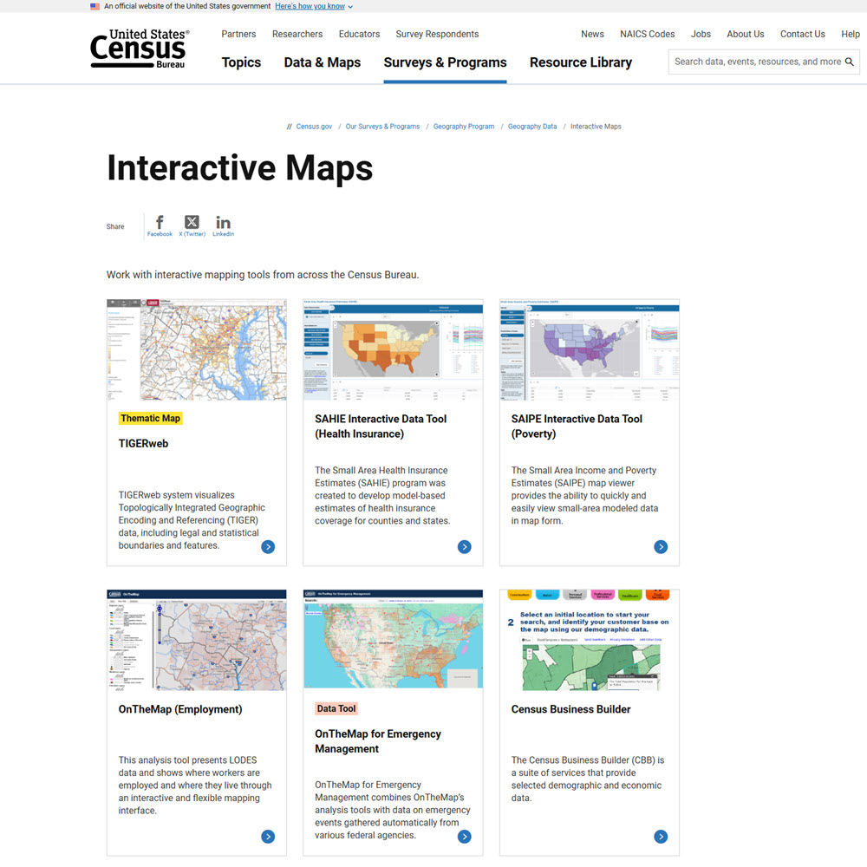Open the Topics menu
This screenshot has height=867, width=867.
(x=241, y=62)
